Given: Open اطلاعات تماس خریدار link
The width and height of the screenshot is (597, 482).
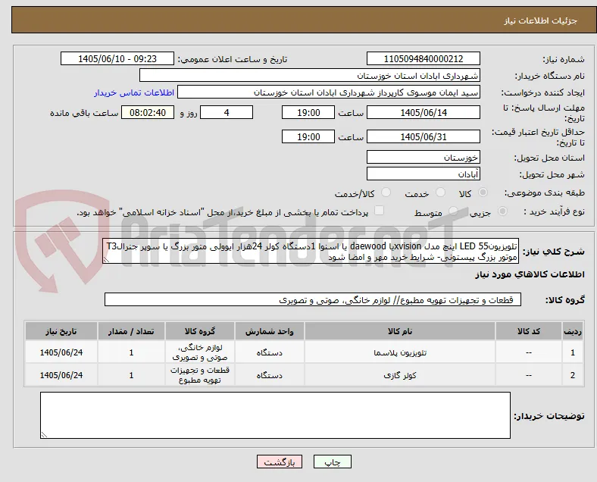Looking at the screenshot, I should coord(134,92).
